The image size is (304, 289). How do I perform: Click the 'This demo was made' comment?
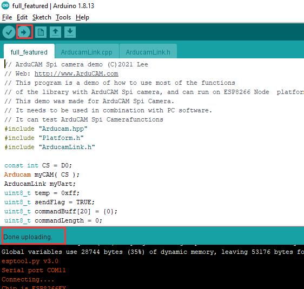89,101
